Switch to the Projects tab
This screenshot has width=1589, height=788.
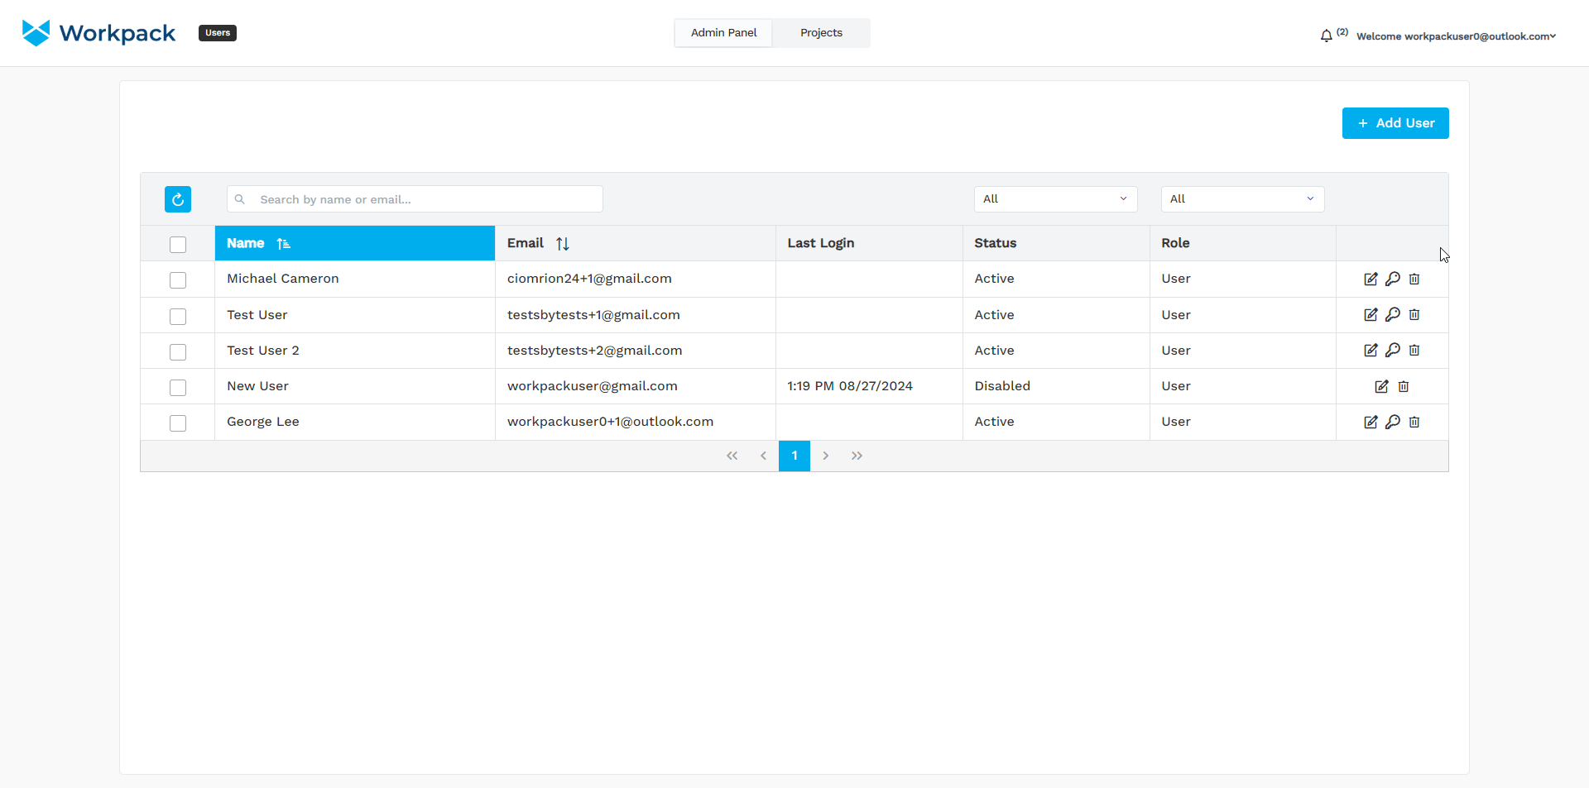point(821,33)
